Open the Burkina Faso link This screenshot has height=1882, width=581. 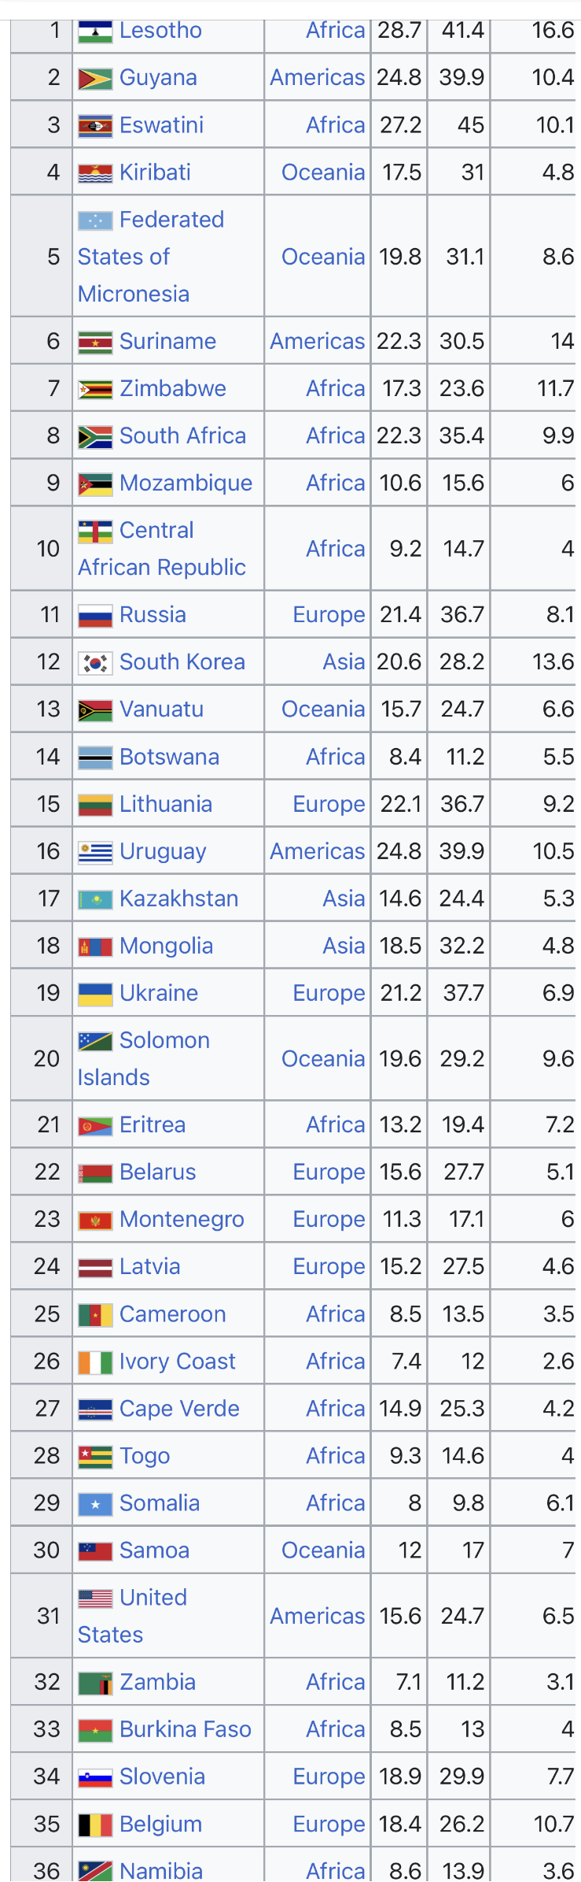pos(186,1729)
